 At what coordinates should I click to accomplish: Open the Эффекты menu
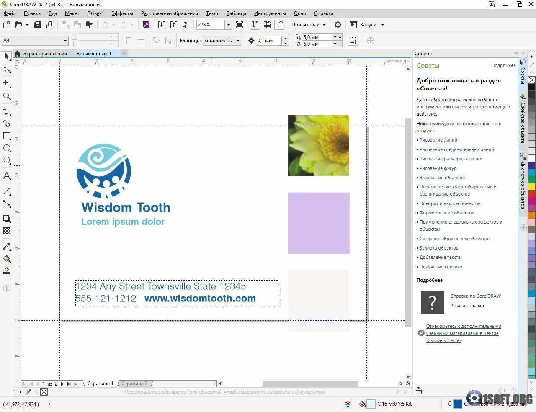pos(122,13)
